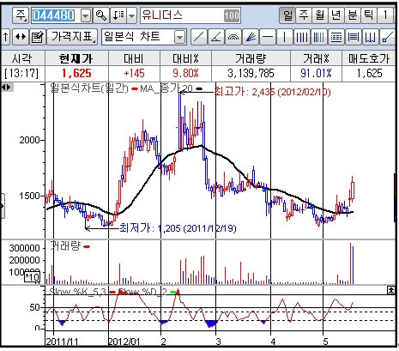Open the 가격지표 menu
The height and width of the screenshot is (351, 399).
[x=72, y=37]
